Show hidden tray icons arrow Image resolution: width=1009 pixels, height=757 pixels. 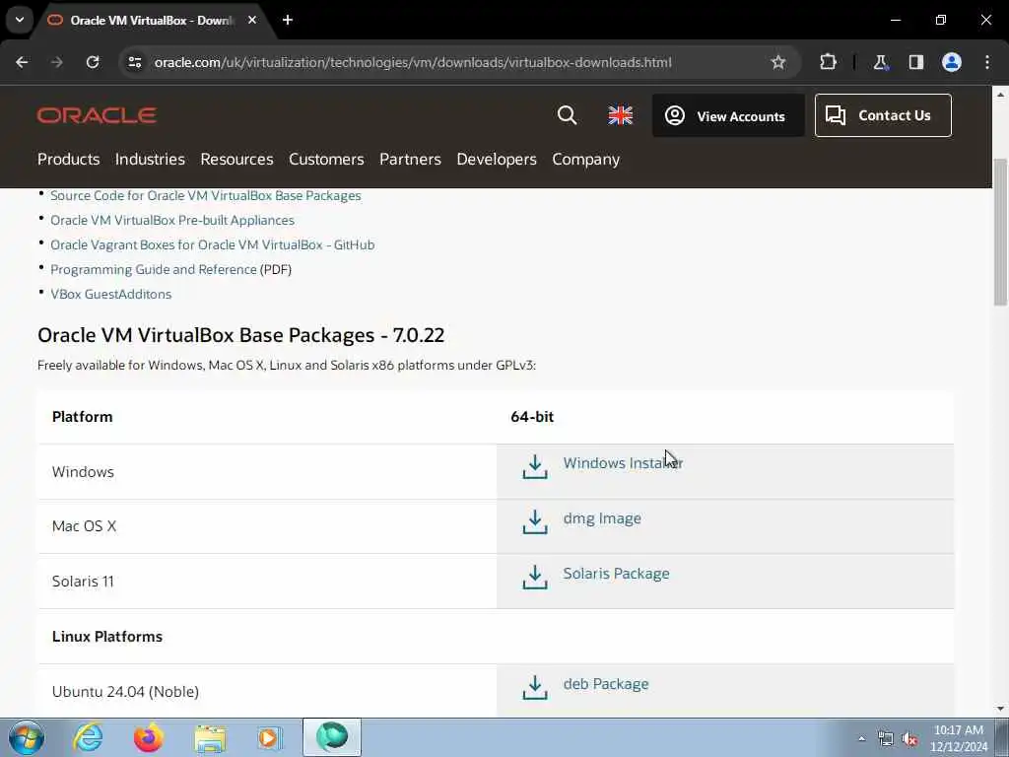click(x=861, y=738)
